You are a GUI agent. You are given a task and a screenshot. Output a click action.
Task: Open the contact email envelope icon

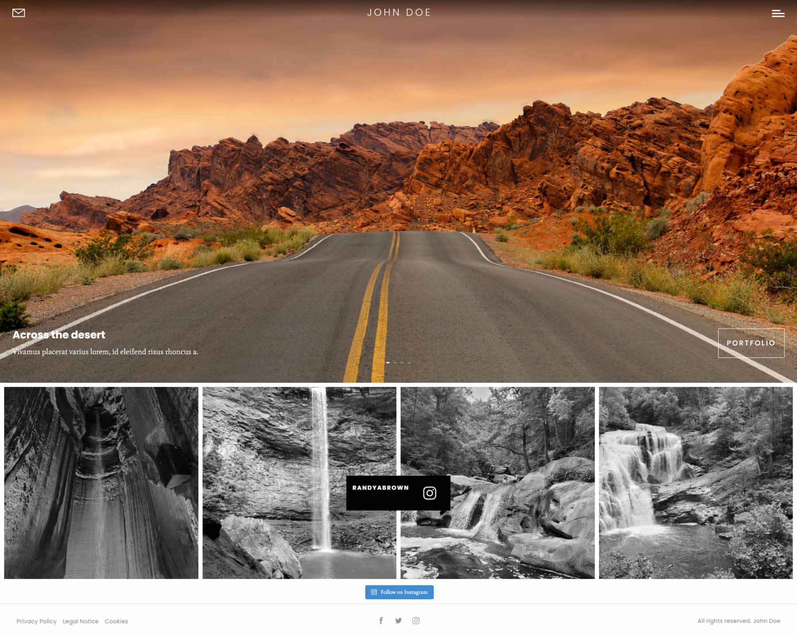[19, 12]
